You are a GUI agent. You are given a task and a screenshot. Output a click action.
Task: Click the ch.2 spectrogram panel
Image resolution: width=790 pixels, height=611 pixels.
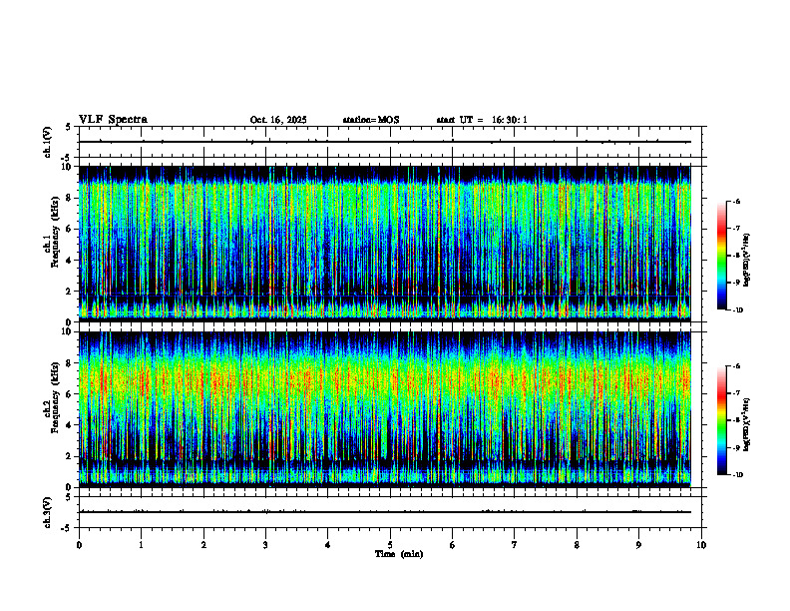tap(384, 409)
